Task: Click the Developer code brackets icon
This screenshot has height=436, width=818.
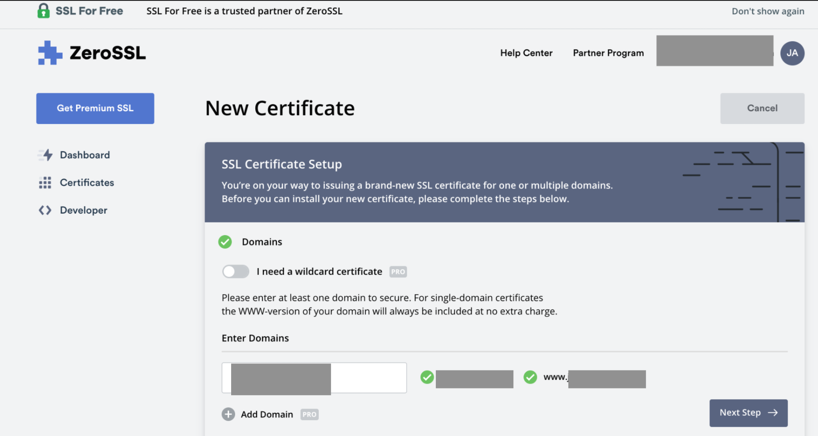Action: 45,210
